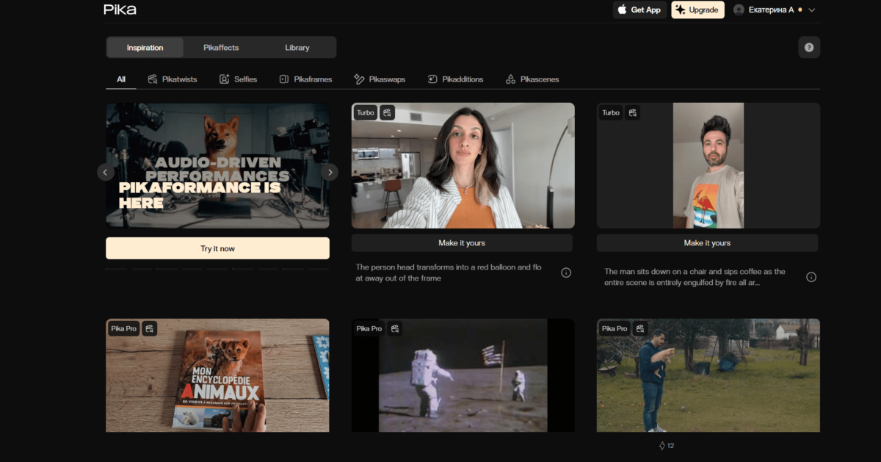The width and height of the screenshot is (881, 462).
Task: Open info icon for coffee fire prompt
Action: pos(811,277)
